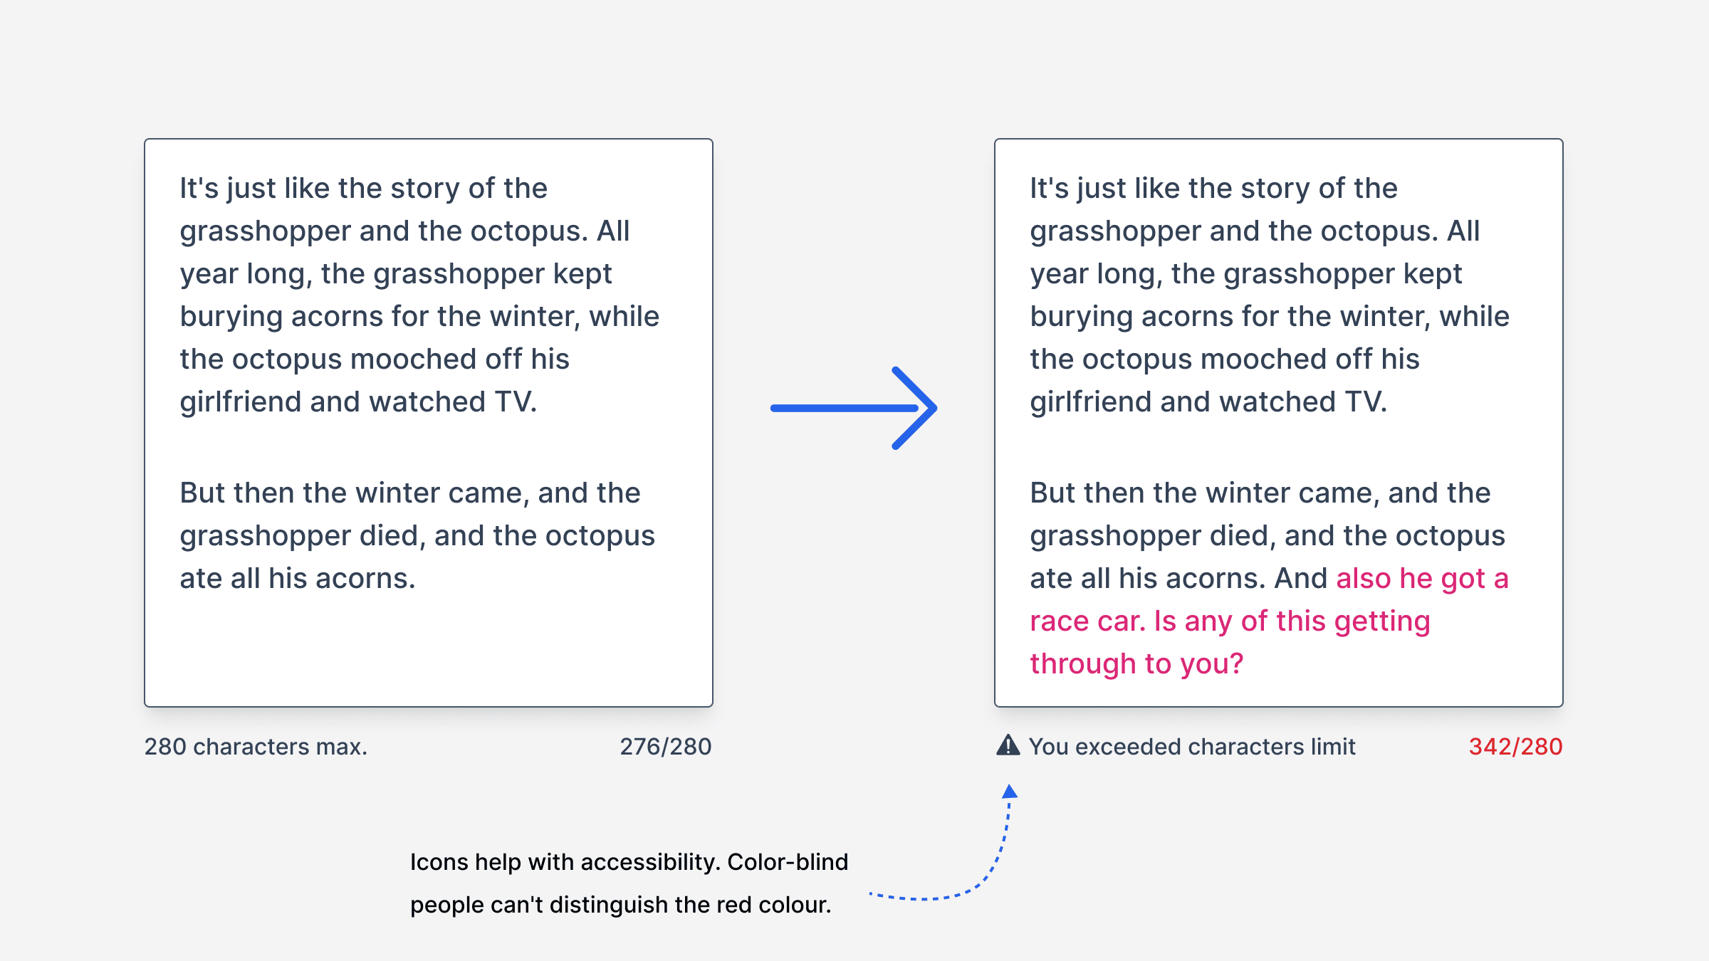Click pink text "through to you?"
Screen dimensions: 1709x961
click(1136, 664)
